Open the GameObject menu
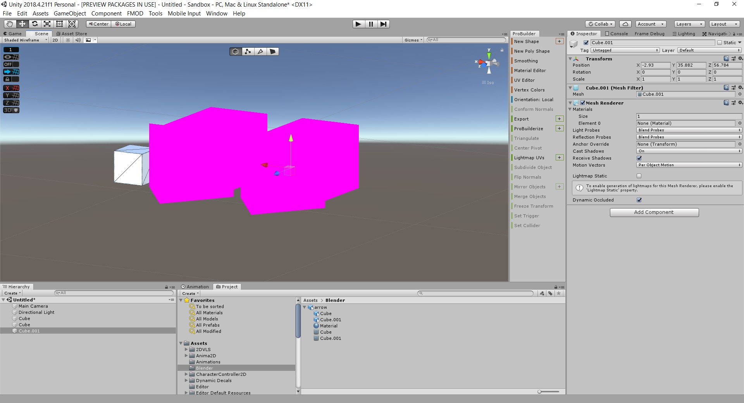The height and width of the screenshot is (403, 744). pyautogui.click(x=70, y=13)
